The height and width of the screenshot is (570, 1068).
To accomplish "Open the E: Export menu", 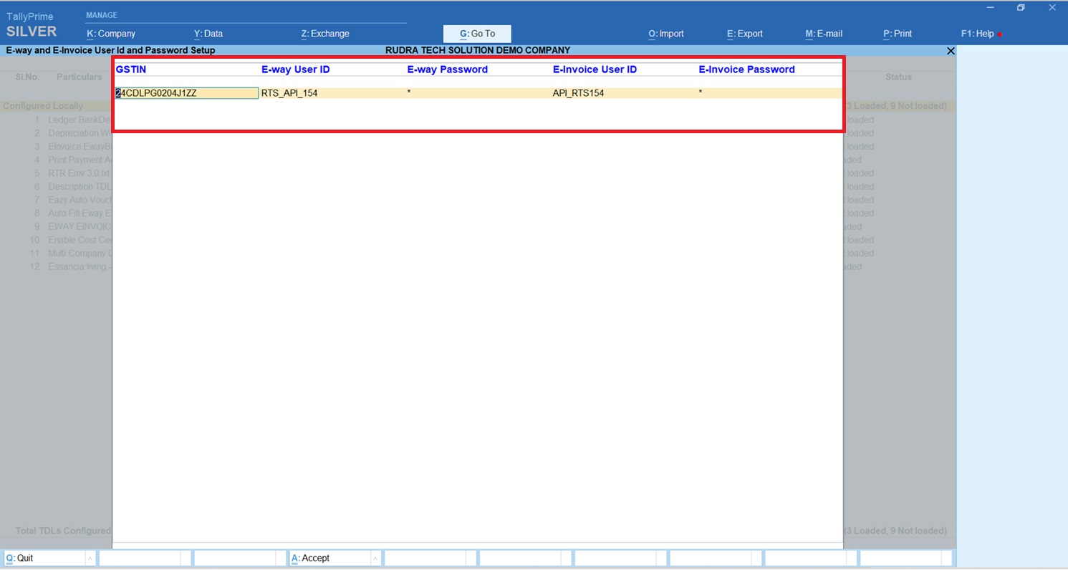I will (x=745, y=34).
